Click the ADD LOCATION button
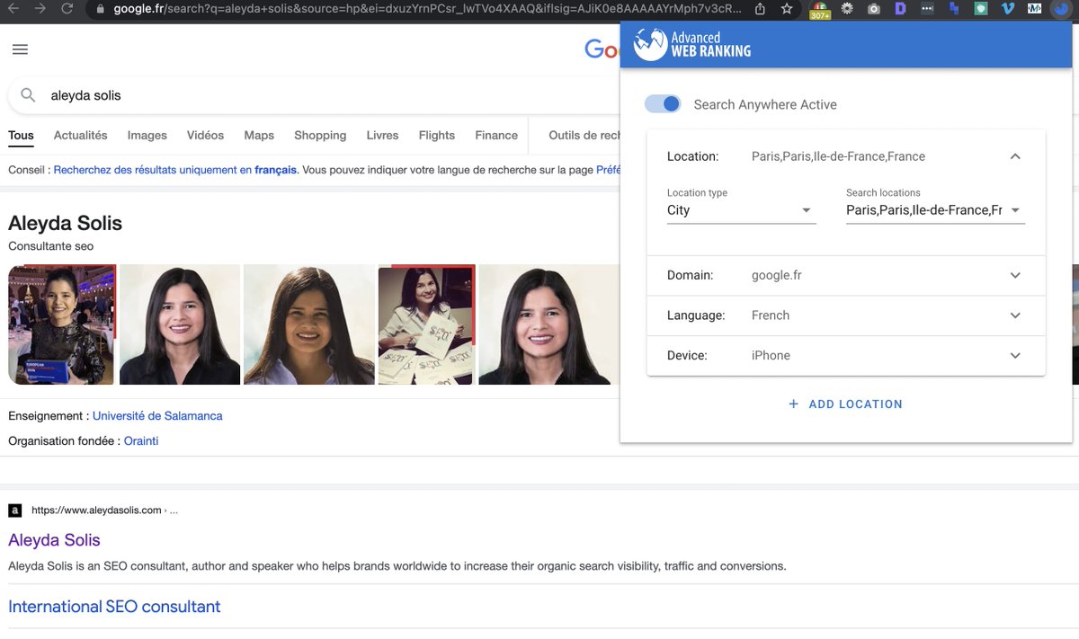This screenshot has height=639, width=1079. click(x=845, y=404)
